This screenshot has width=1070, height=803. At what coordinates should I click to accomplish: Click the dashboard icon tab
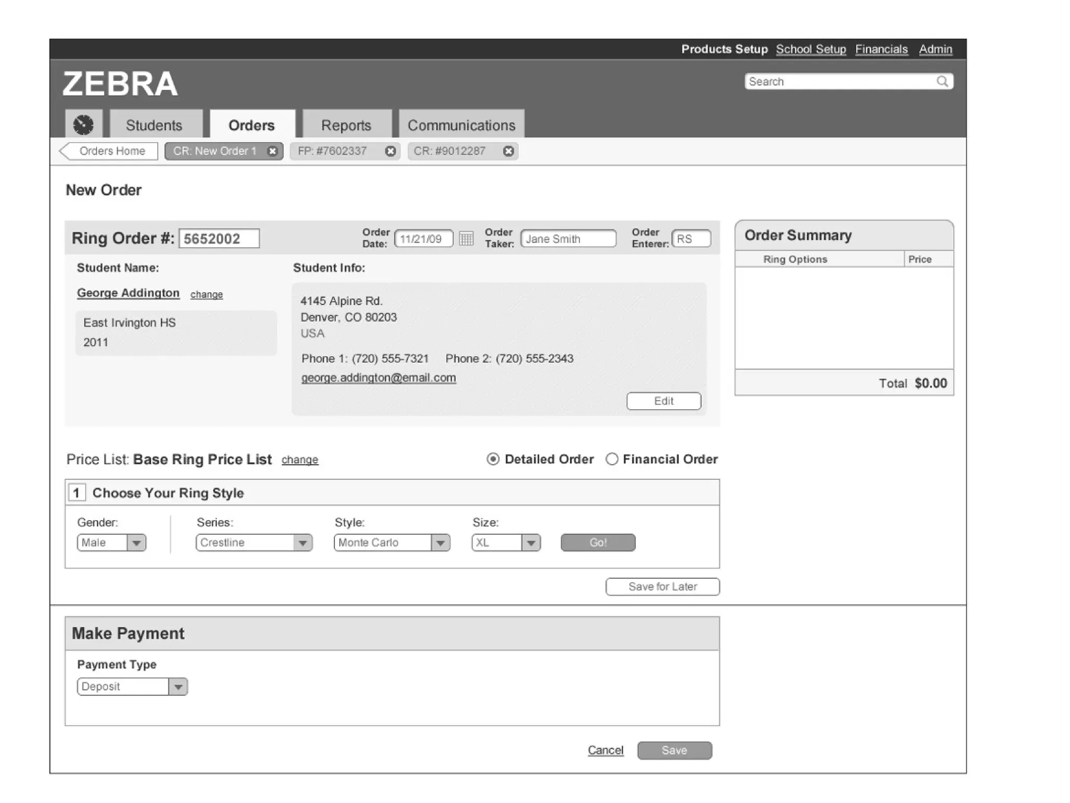[x=83, y=124]
